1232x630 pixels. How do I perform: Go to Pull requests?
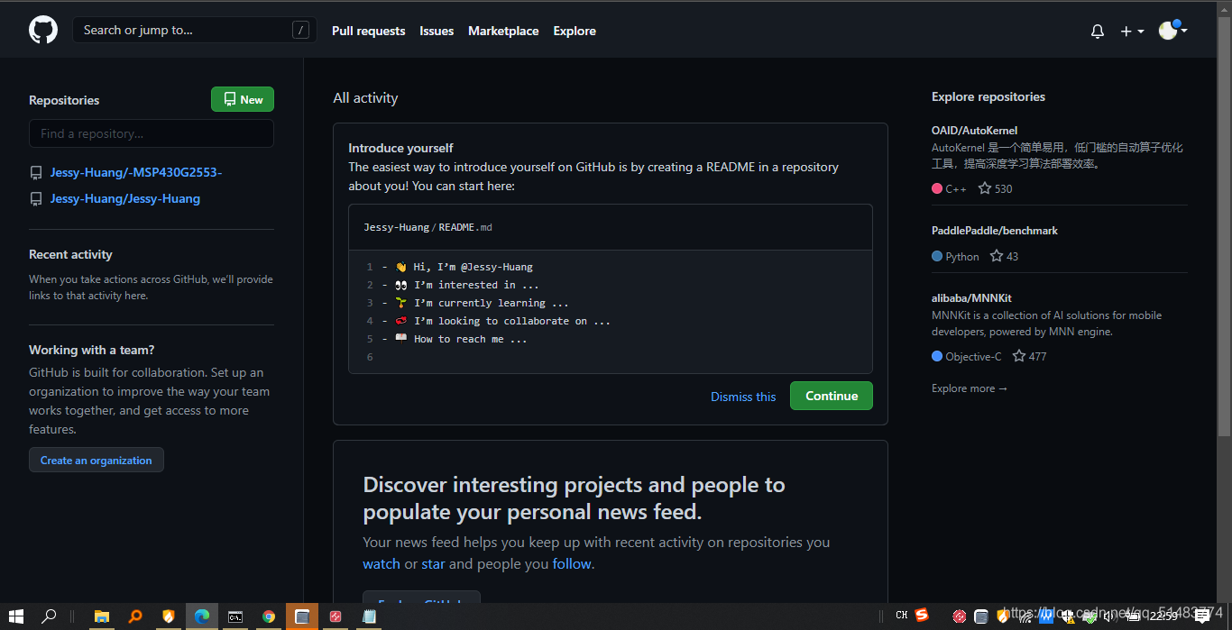click(368, 31)
